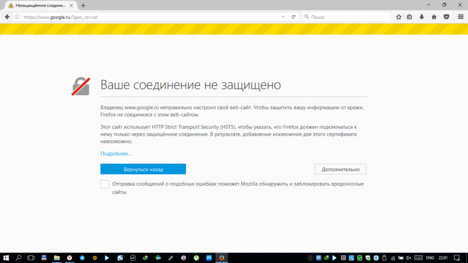
Task: Show bookmarks list icon
Action: pos(409,17)
